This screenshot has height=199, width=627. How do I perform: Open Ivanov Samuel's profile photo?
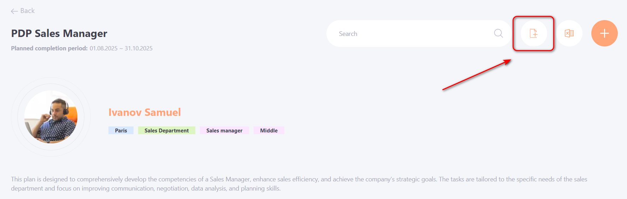point(51,117)
